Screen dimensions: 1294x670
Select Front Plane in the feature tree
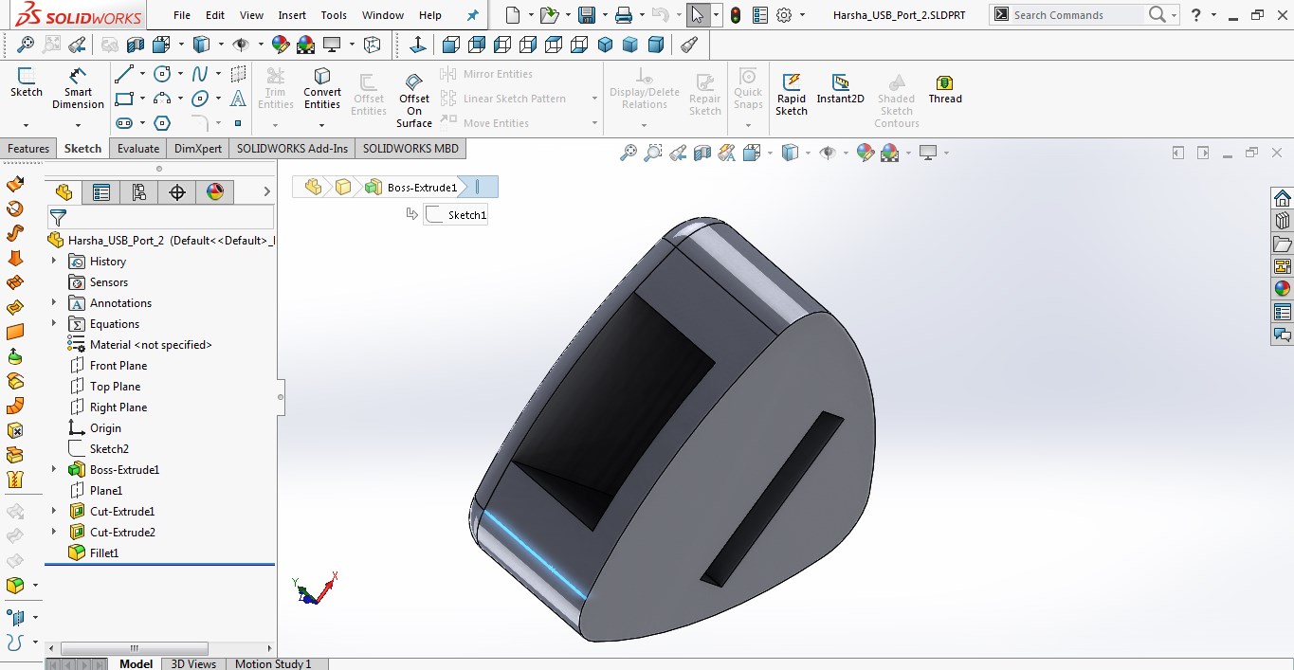coord(118,365)
